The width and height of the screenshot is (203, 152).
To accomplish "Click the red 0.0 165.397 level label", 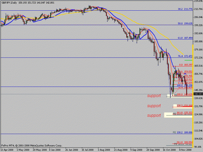I will [186, 65].
